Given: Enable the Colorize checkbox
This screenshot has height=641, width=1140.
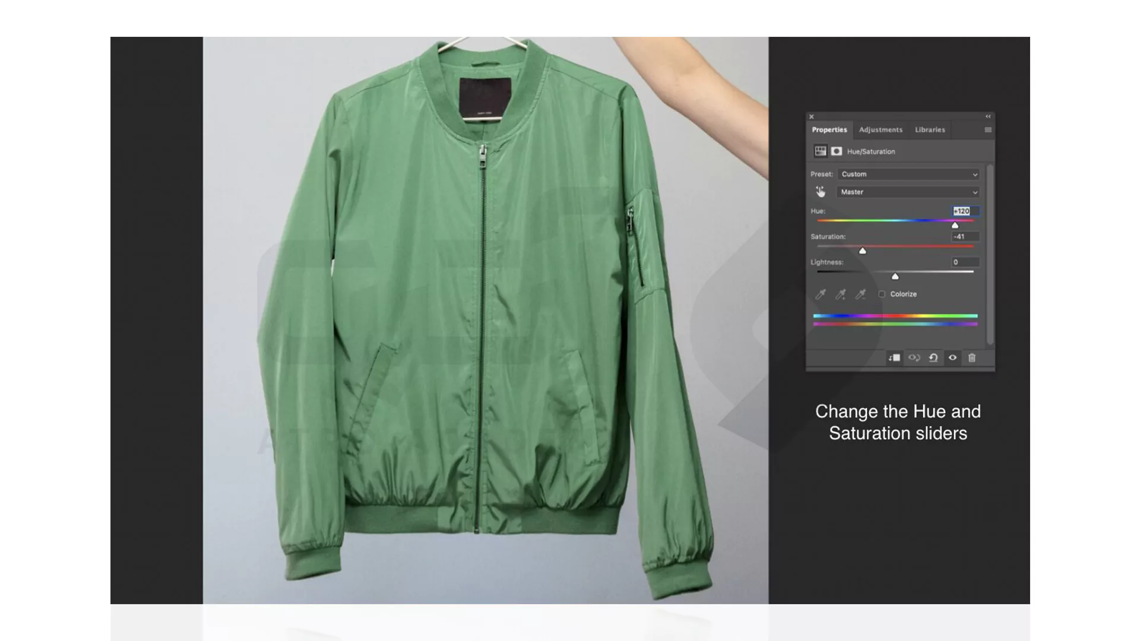Looking at the screenshot, I should pos(882,294).
